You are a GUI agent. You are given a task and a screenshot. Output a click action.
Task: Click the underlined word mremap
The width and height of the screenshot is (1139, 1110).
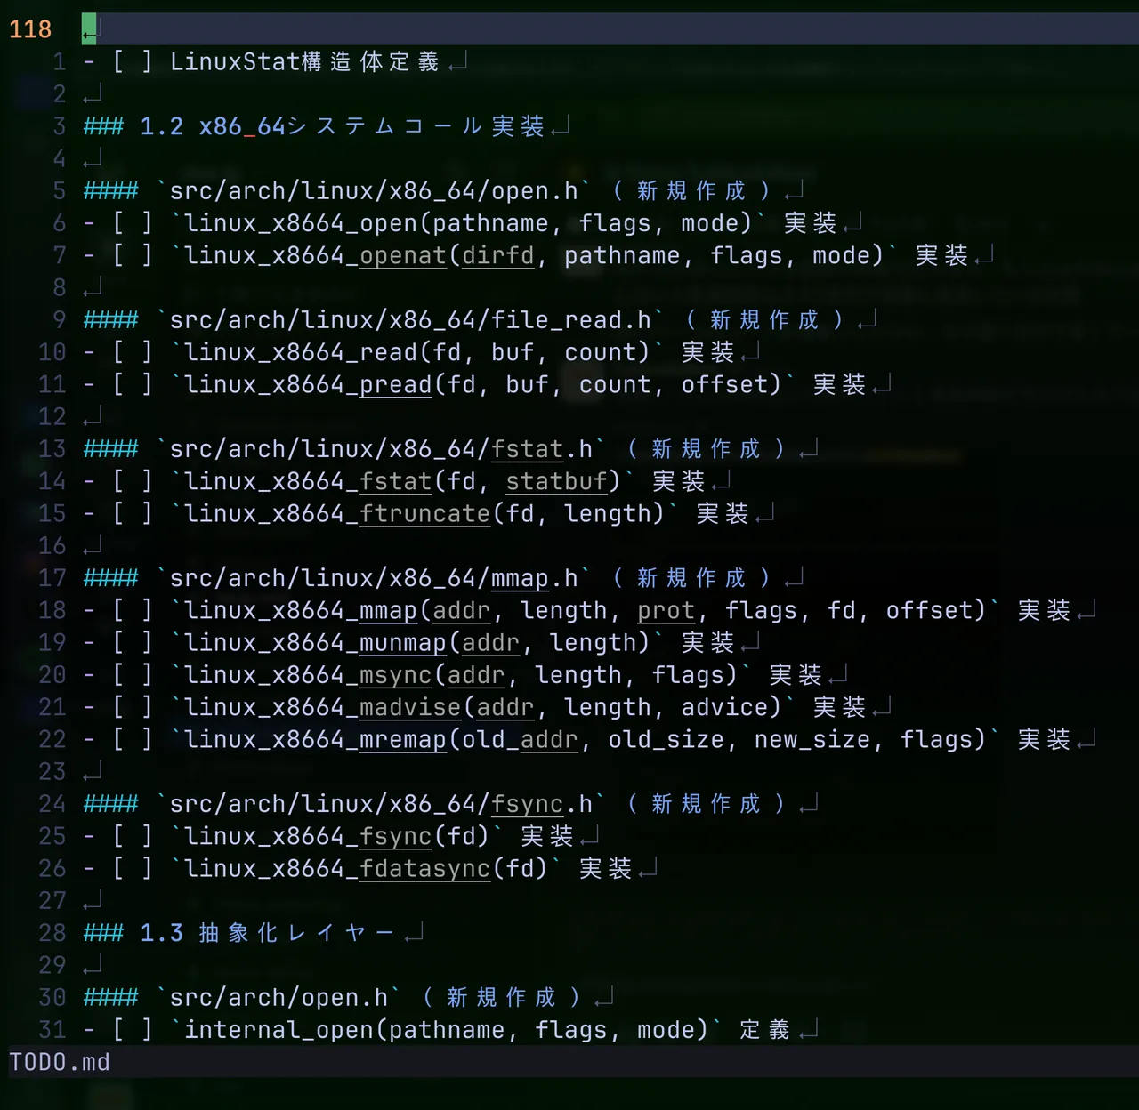click(x=402, y=740)
